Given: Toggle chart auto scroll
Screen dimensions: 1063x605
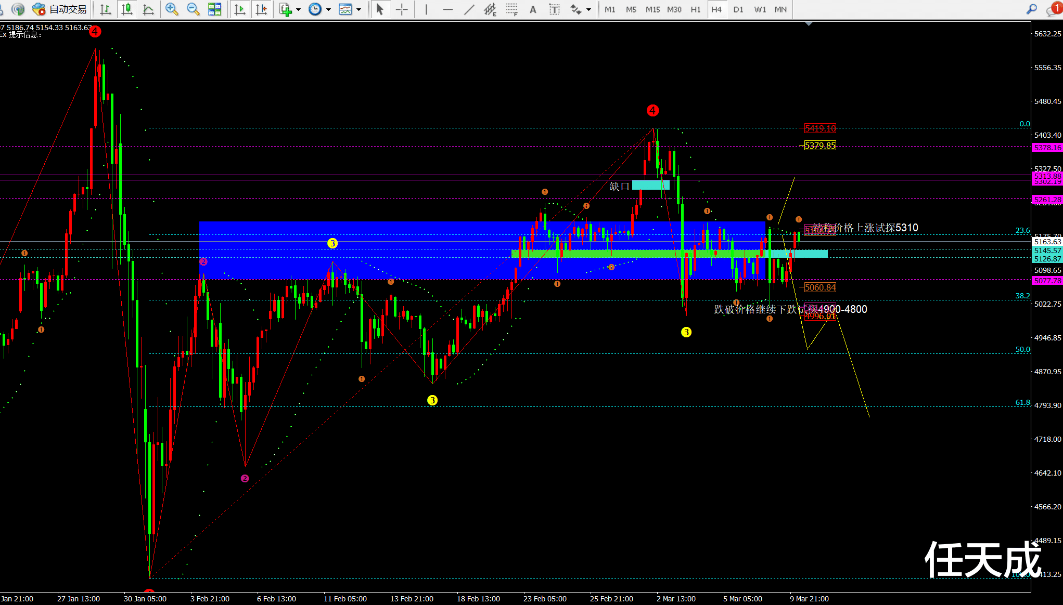Looking at the screenshot, I should pos(240,9).
